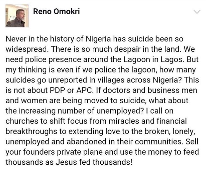206x172 pixels.
Task: Open Reno Omokri's profile picture
Action: (x=17, y=16)
